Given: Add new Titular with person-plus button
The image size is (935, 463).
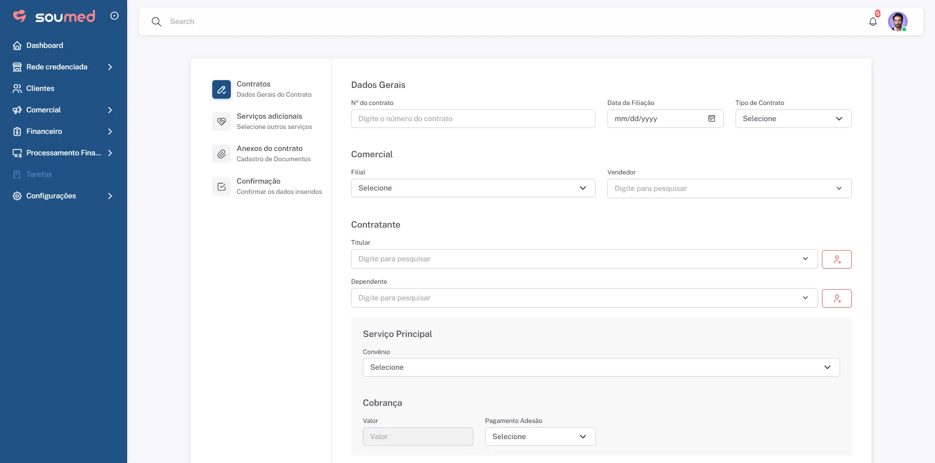Looking at the screenshot, I should tap(837, 259).
